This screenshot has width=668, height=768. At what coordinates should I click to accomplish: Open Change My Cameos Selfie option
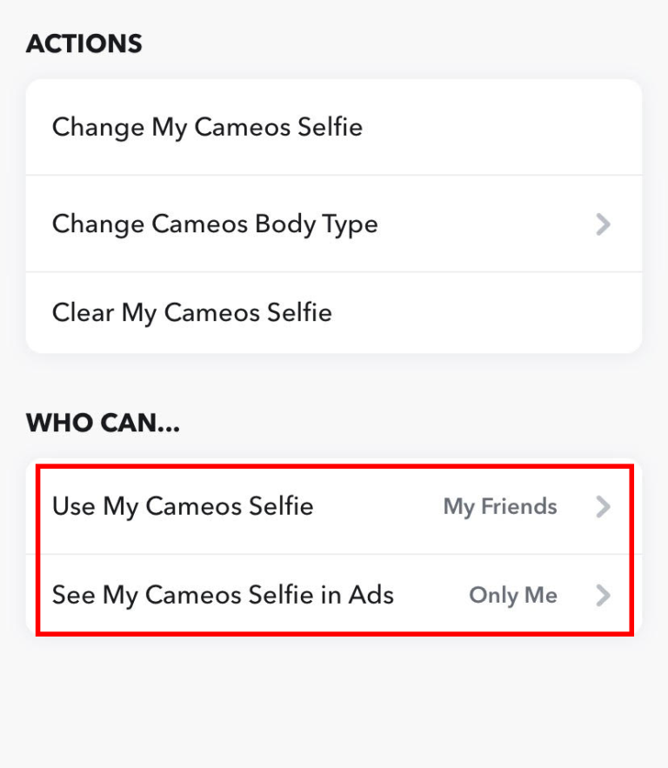pos(207,127)
